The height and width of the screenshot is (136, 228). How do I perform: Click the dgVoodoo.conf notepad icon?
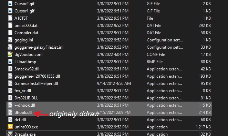[10, 55]
